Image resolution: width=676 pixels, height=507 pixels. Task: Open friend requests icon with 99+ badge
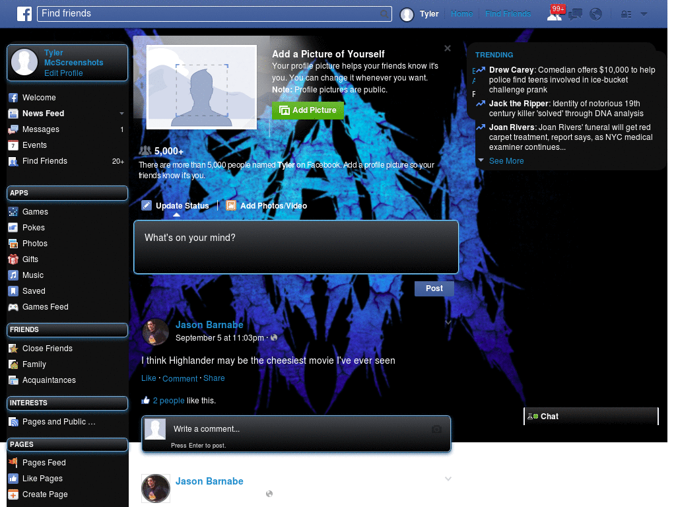point(555,13)
